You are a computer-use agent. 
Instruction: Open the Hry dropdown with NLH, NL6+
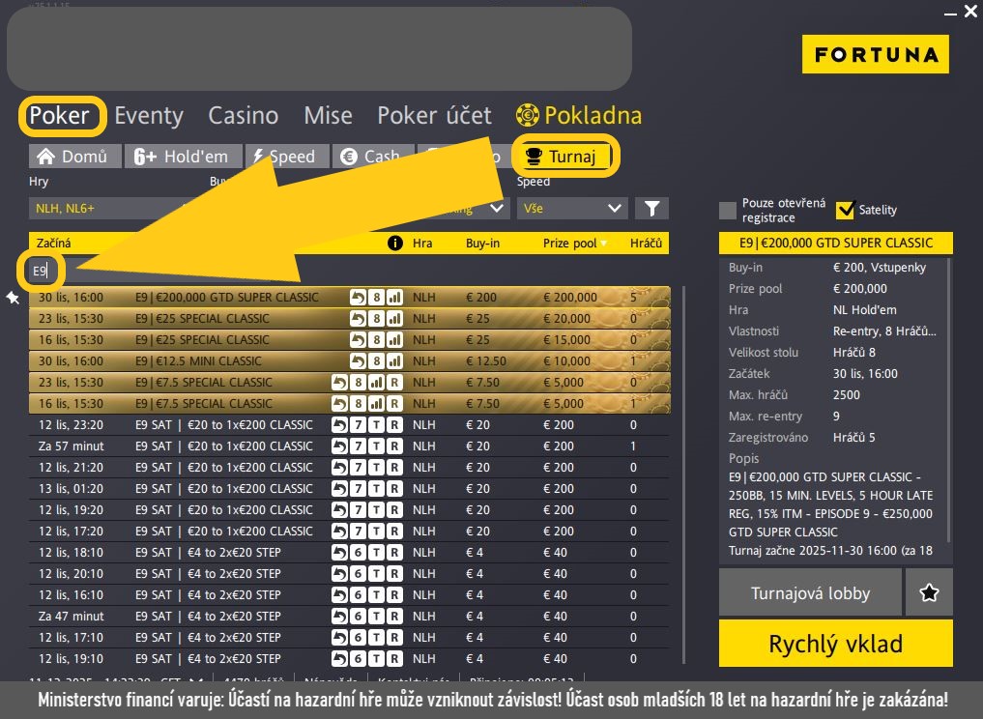pos(106,208)
